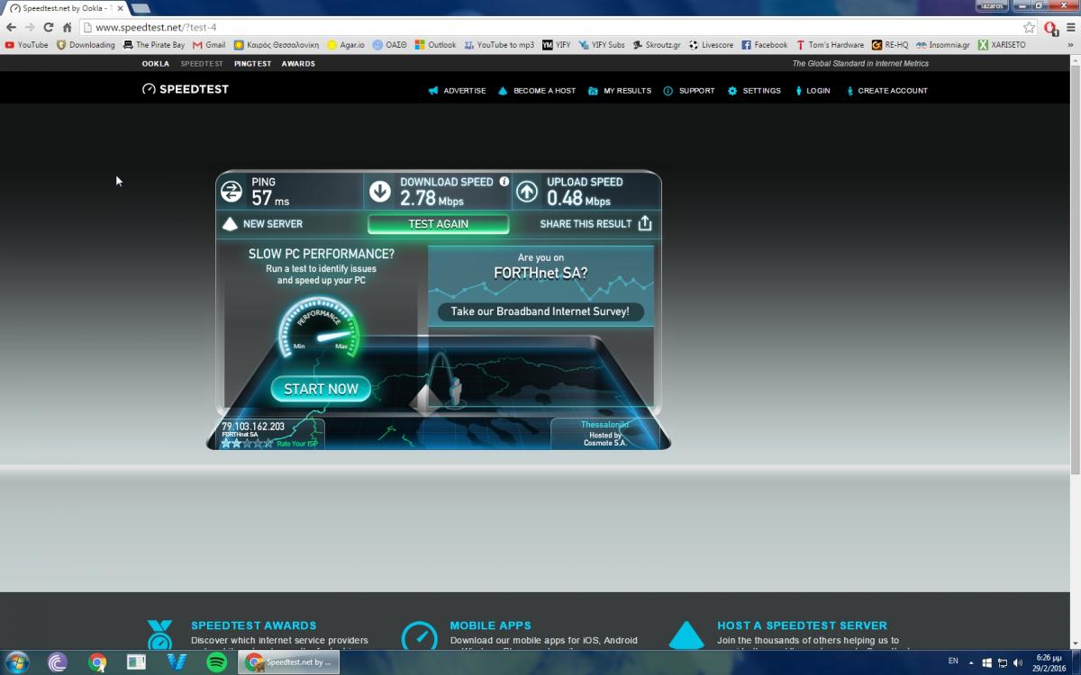The height and width of the screenshot is (675, 1081).
Task: Open the Gmail bookmark
Action: point(209,45)
